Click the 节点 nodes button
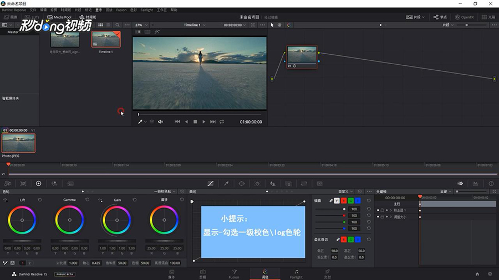Image resolution: width=499 pixels, height=280 pixels. click(x=440, y=17)
